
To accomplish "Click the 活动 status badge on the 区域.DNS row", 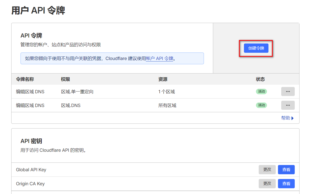I will (261, 105).
